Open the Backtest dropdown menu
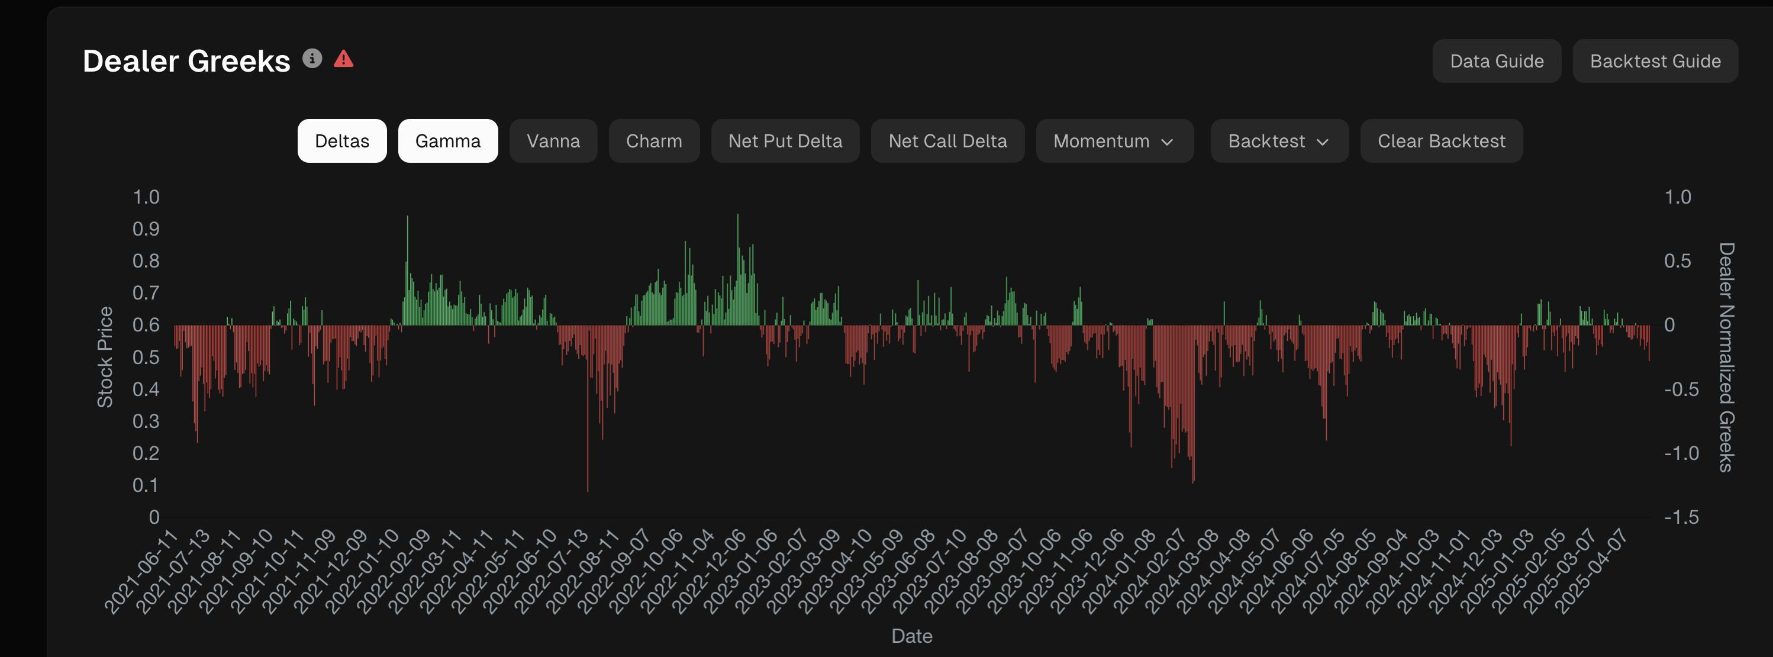 (x=1278, y=141)
